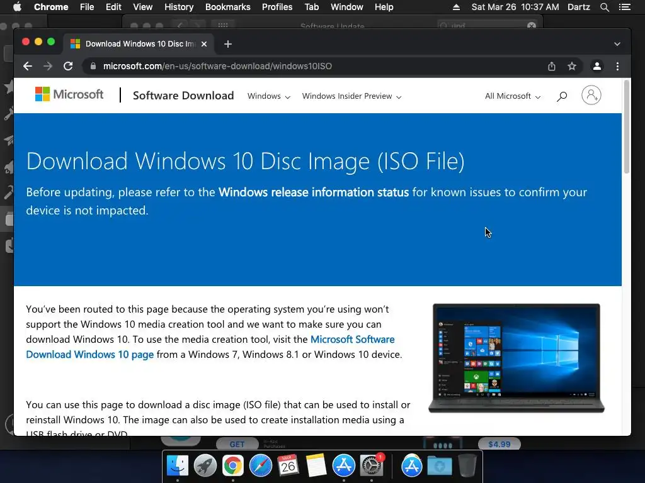
Task: Click the Microsoft account sign-in icon
Action: pos(591,96)
